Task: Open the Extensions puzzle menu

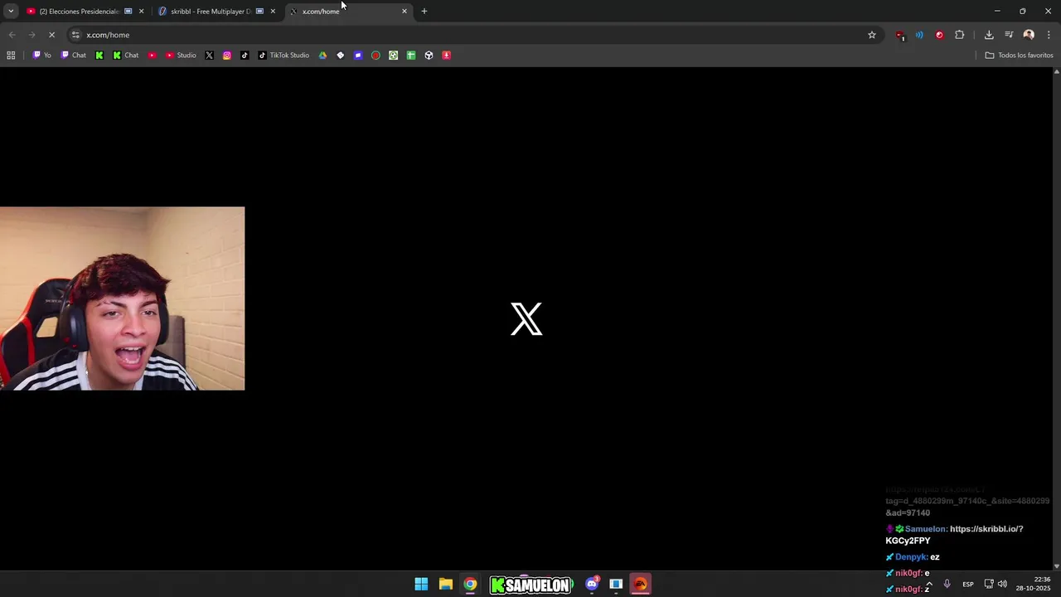Action: pos(960,35)
